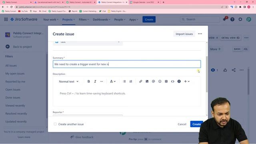
Task: Insert a bullet list
Action: pos(124,81)
